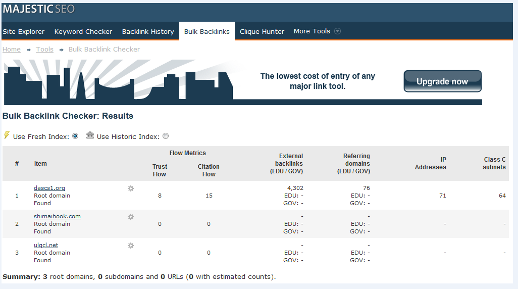Open the shimaibook.com domain link
This screenshot has width=518, height=289.
click(57, 216)
